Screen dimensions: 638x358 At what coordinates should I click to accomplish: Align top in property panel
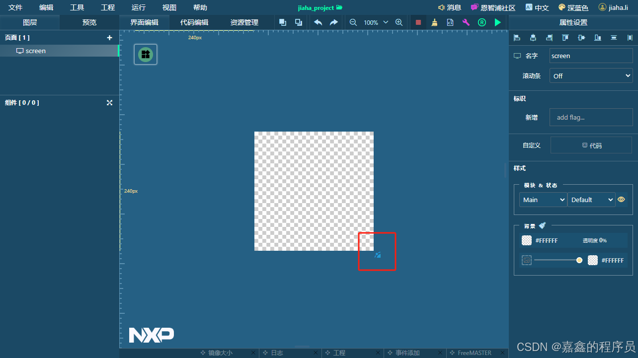565,37
